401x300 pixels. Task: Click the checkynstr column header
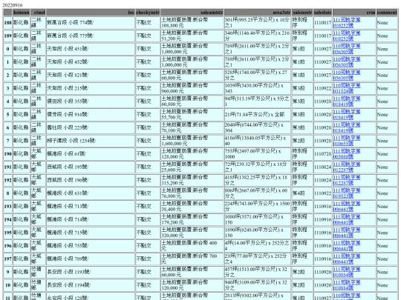click(148, 13)
